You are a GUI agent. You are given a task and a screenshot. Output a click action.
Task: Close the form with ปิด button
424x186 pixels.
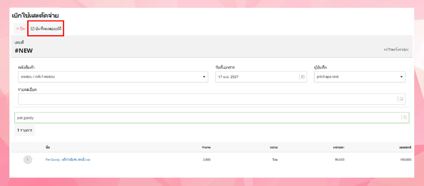[21, 28]
